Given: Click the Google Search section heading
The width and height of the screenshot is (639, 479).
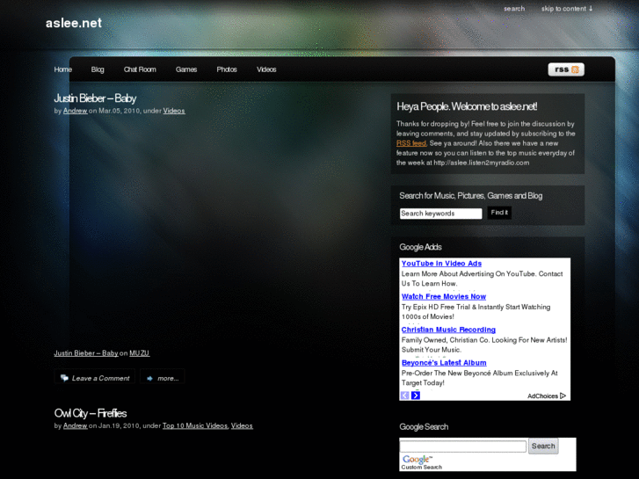Looking at the screenshot, I should [424, 427].
